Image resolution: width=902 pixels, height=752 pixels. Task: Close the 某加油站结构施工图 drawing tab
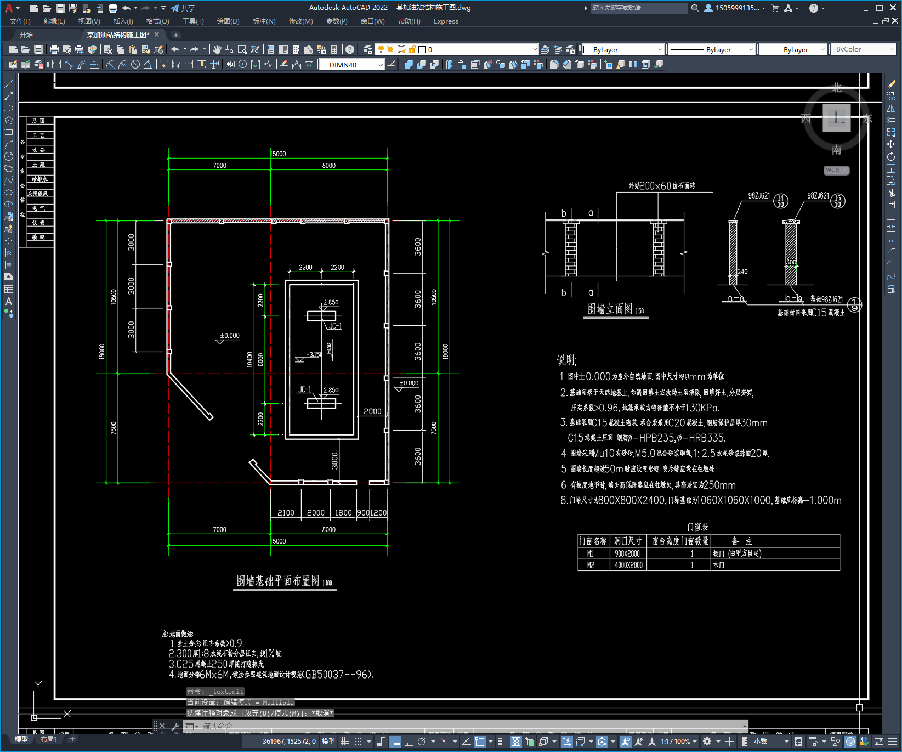157,35
